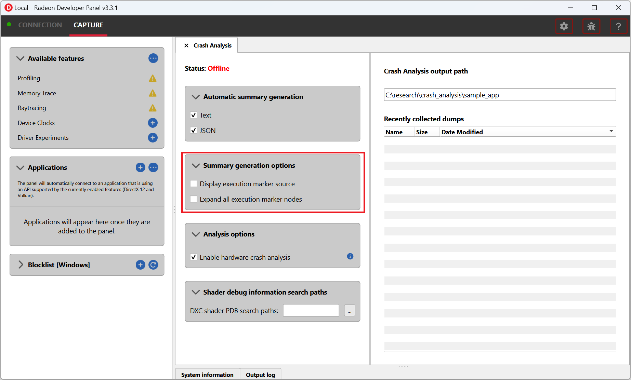This screenshot has width=631, height=380.
Task: Open Available features more options menu
Action: (x=153, y=58)
